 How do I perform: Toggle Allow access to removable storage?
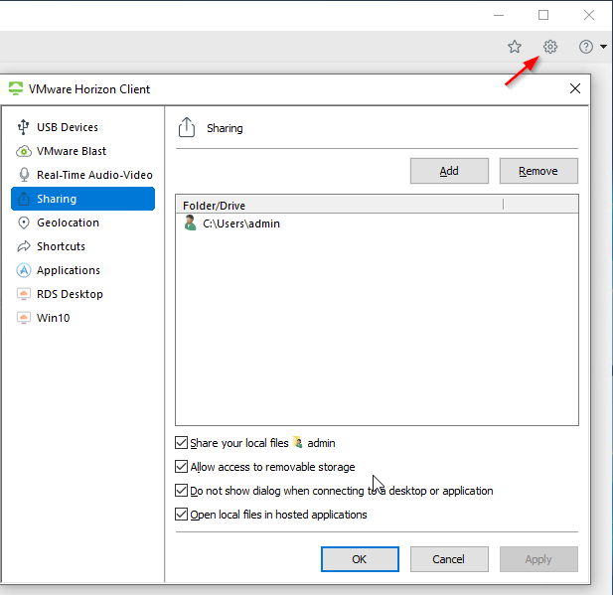[x=181, y=467]
